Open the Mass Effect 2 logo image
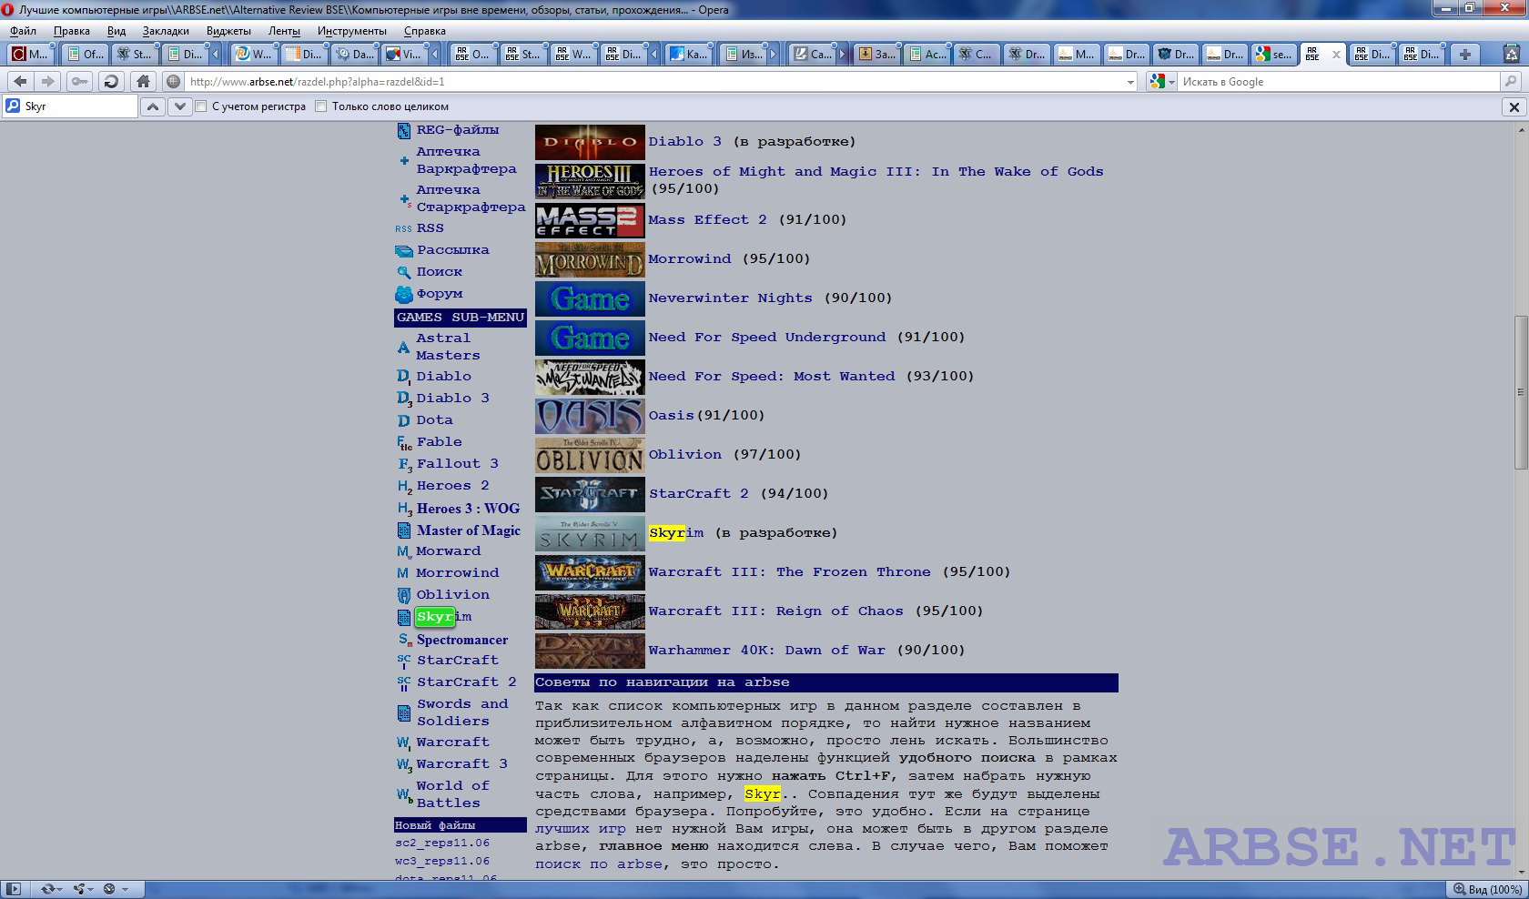Viewport: 1529px width, 899px height. (x=590, y=221)
